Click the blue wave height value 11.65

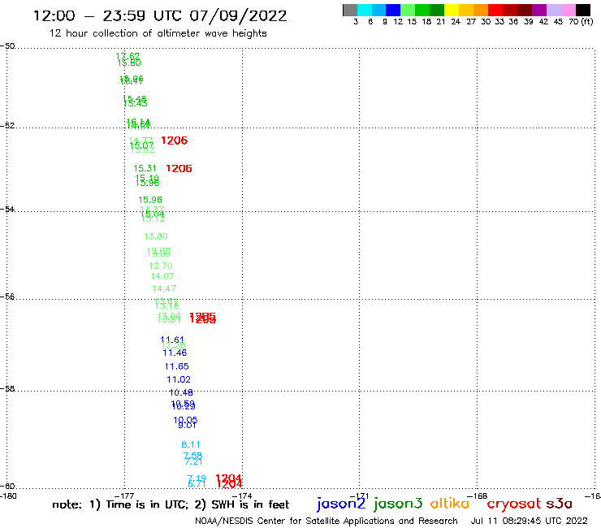tap(177, 366)
